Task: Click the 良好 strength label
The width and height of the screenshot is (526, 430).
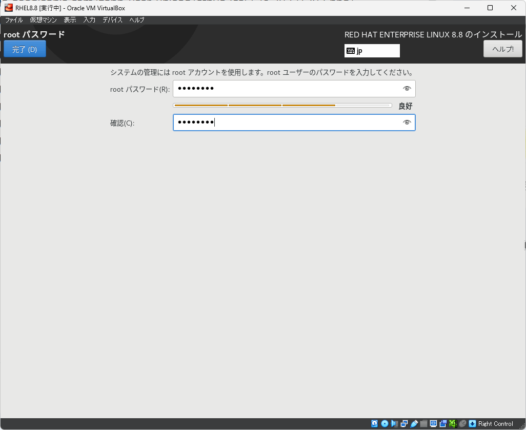Action: click(x=405, y=106)
